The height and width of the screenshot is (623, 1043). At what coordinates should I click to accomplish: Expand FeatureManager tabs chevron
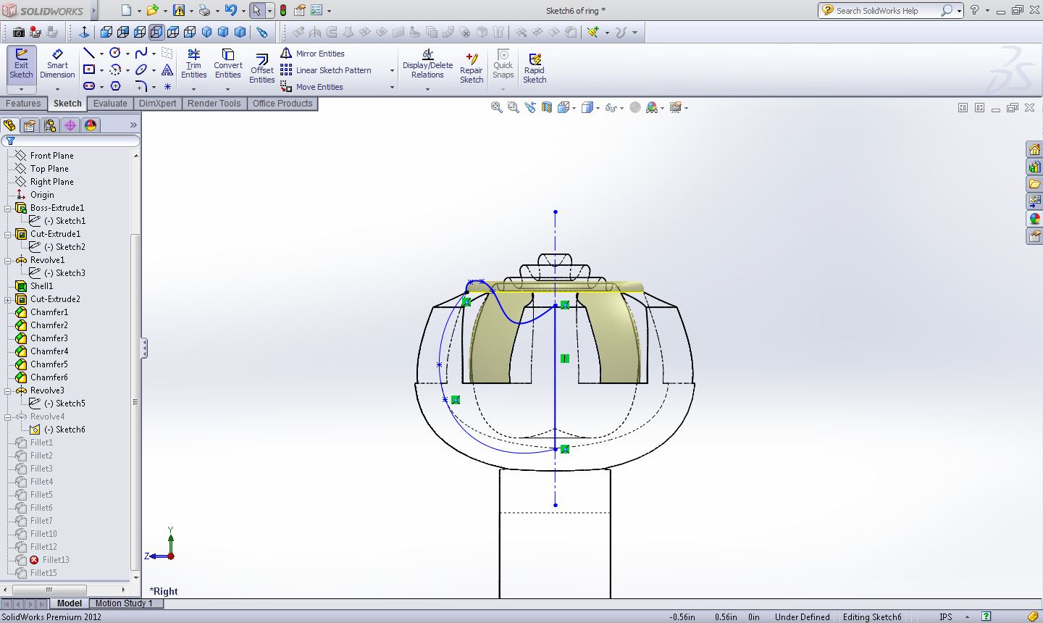[x=133, y=125]
